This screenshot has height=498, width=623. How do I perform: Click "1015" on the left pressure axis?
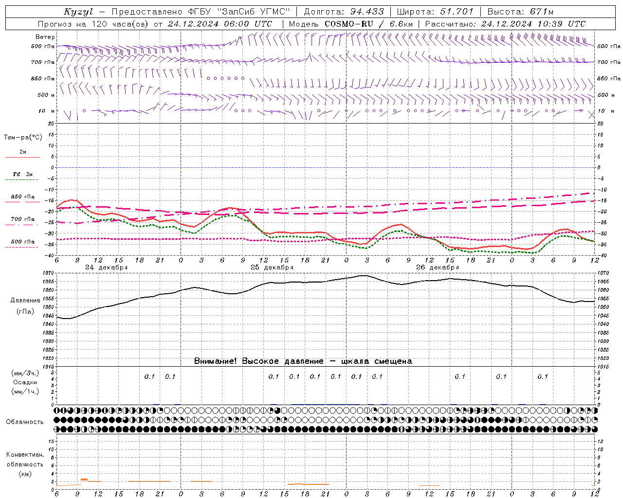[x=49, y=367]
